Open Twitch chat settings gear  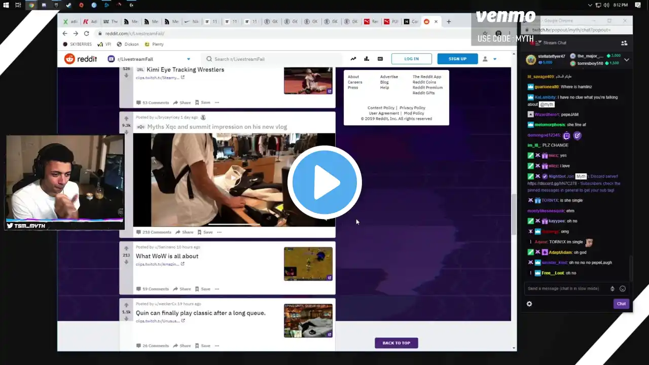529,304
